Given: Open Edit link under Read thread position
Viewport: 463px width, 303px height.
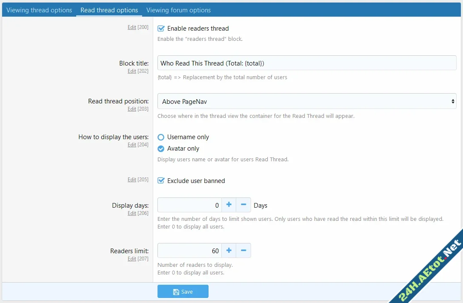Looking at the screenshot, I should pos(132,109).
